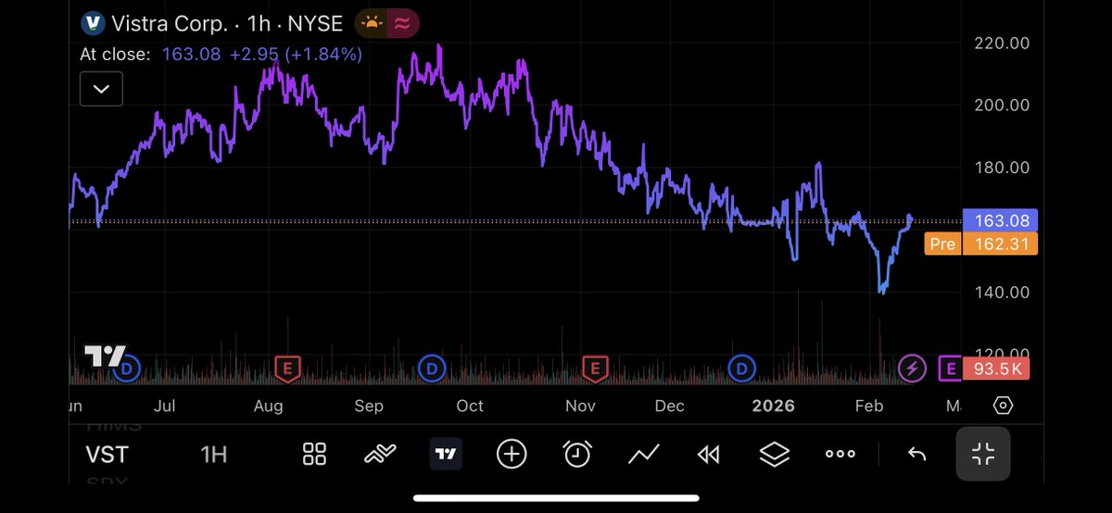Tap the plus circle add icon

point(512,454)
